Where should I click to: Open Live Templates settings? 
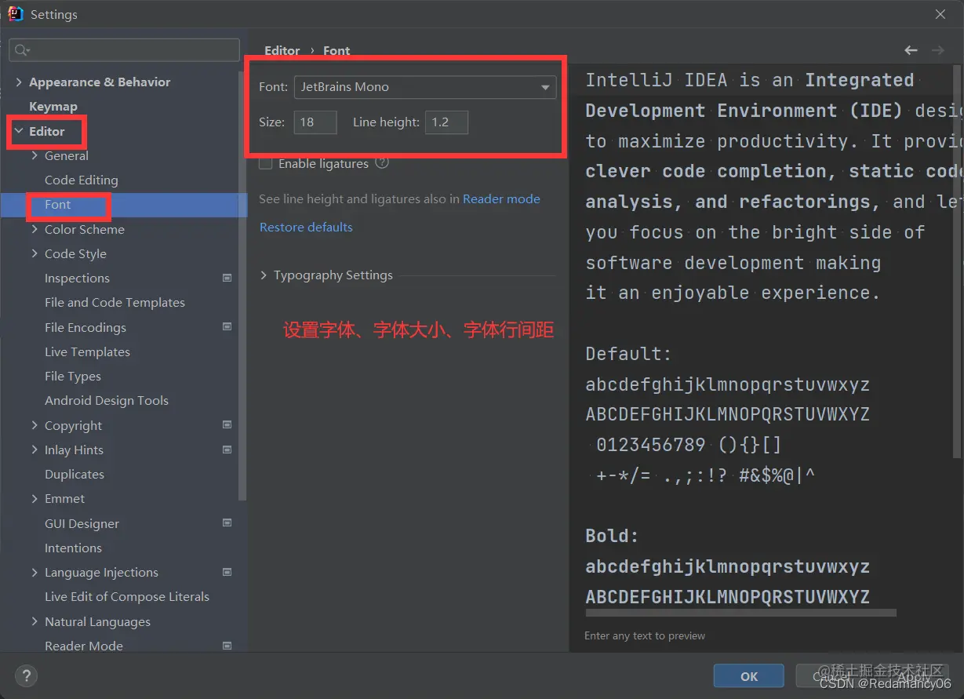coord(87,351)
